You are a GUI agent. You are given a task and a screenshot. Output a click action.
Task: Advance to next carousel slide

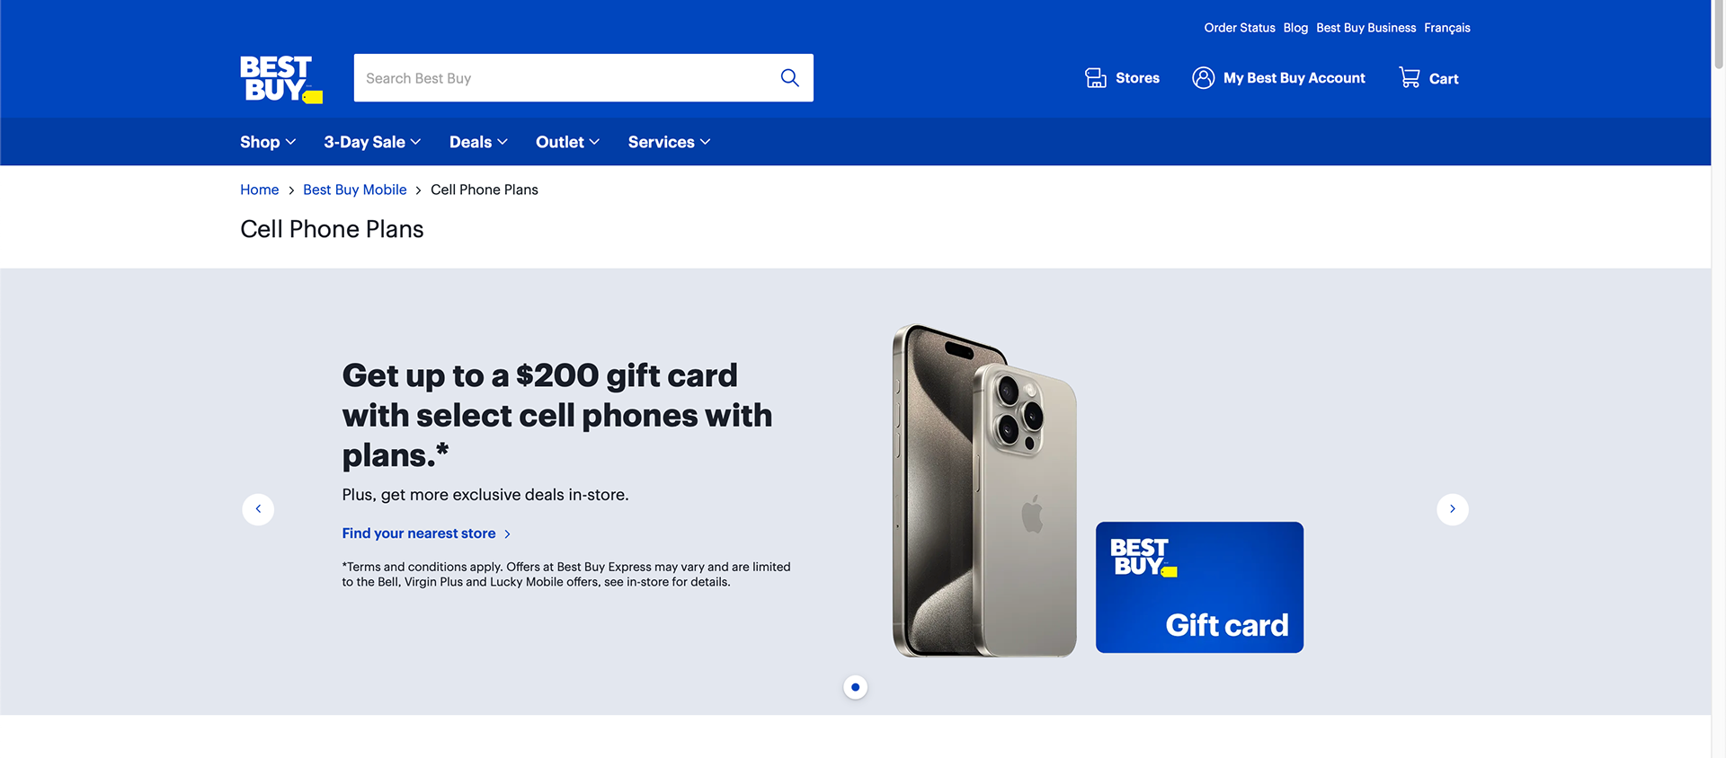click(1452, 509)
